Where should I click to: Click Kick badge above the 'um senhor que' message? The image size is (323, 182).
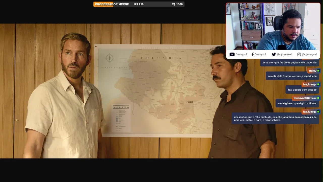coord(318,112)
